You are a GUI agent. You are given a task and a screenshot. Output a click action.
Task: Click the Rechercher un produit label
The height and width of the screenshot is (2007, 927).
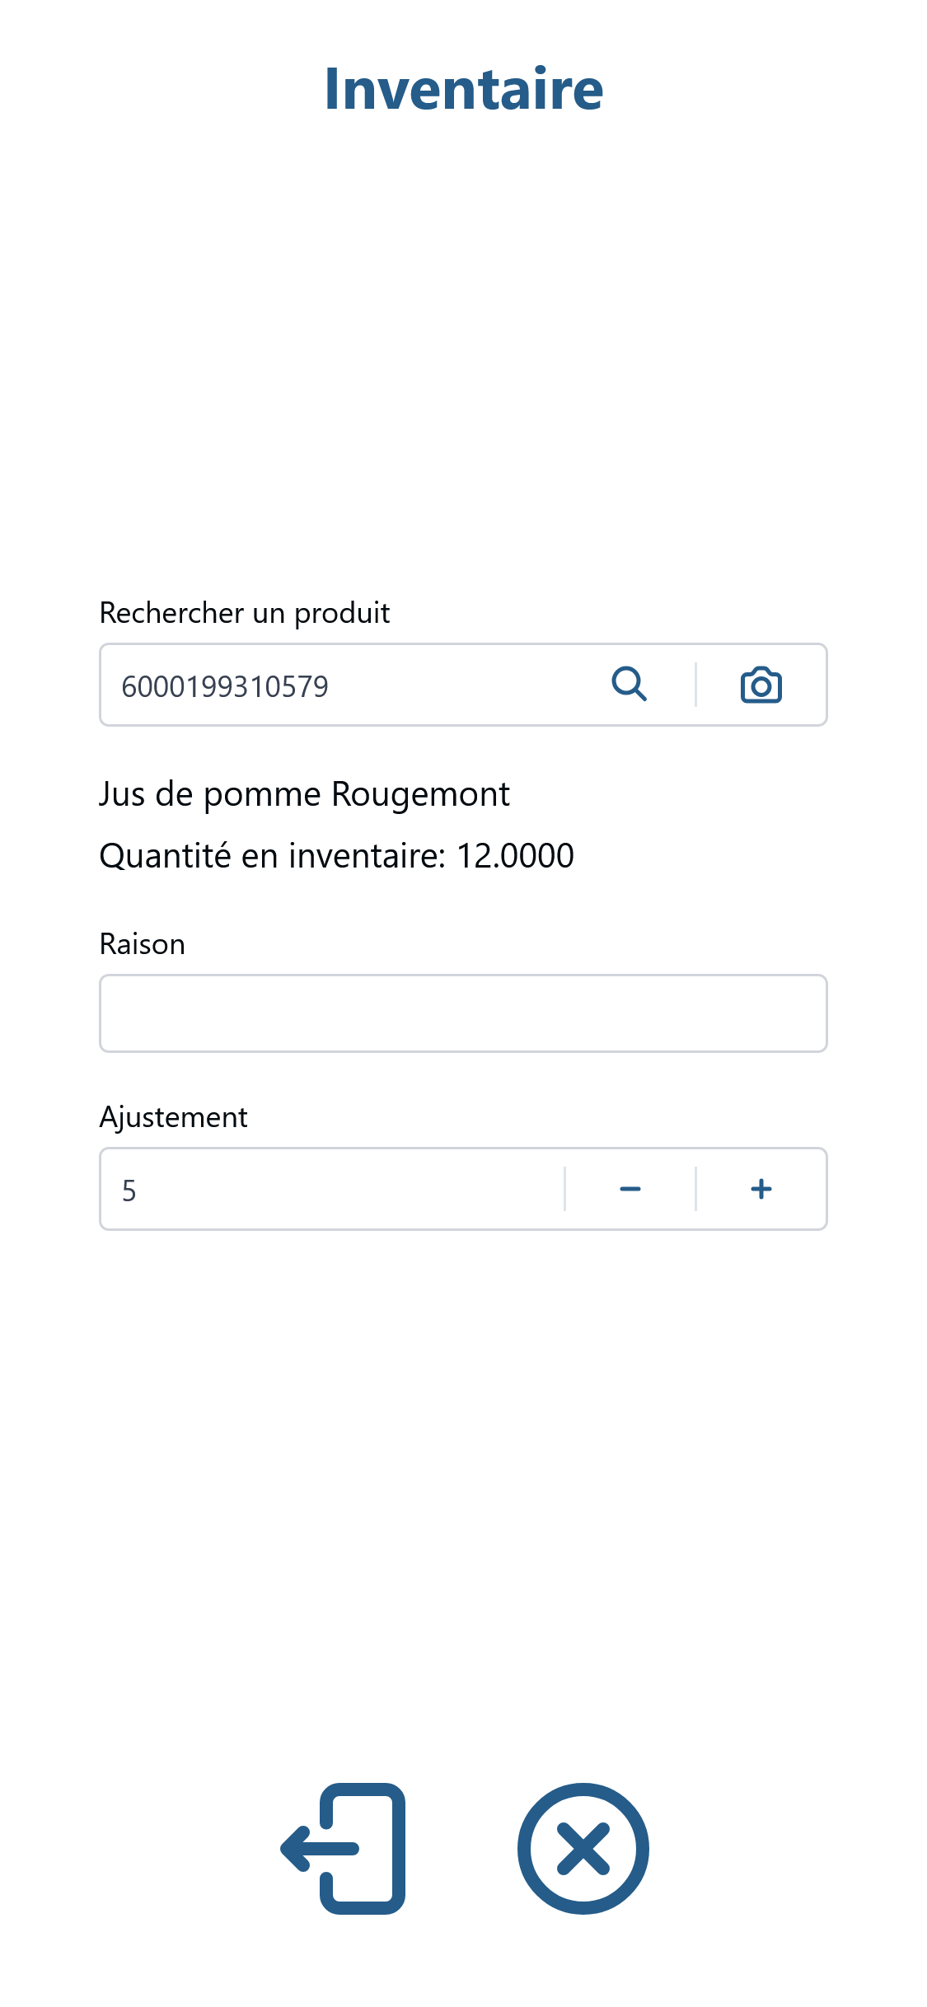click(x=245, y=613)
